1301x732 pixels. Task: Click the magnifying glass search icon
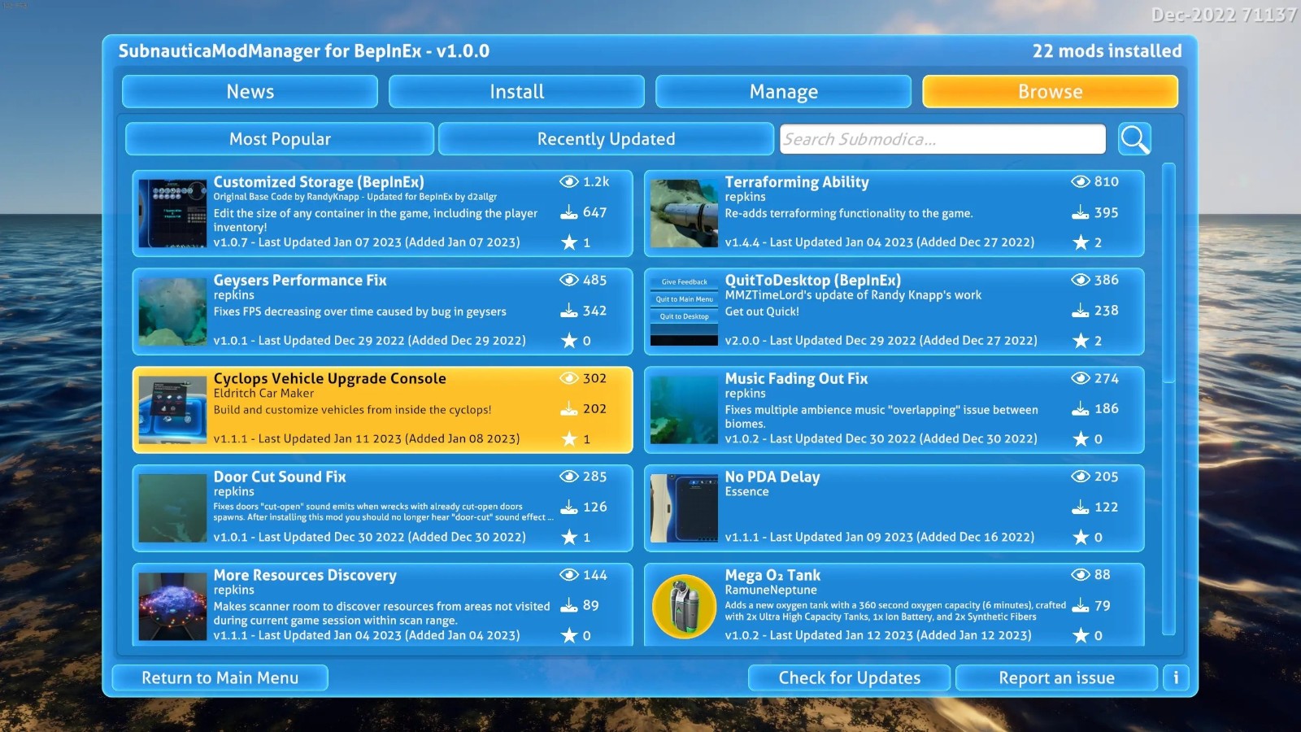click(1134, 139)
